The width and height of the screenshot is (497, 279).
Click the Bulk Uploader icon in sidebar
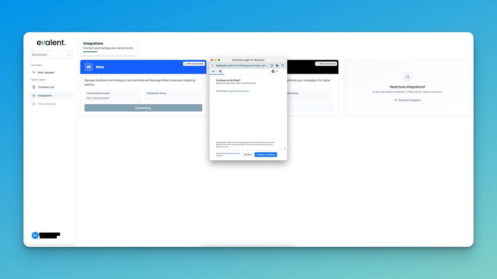point(34,72)
